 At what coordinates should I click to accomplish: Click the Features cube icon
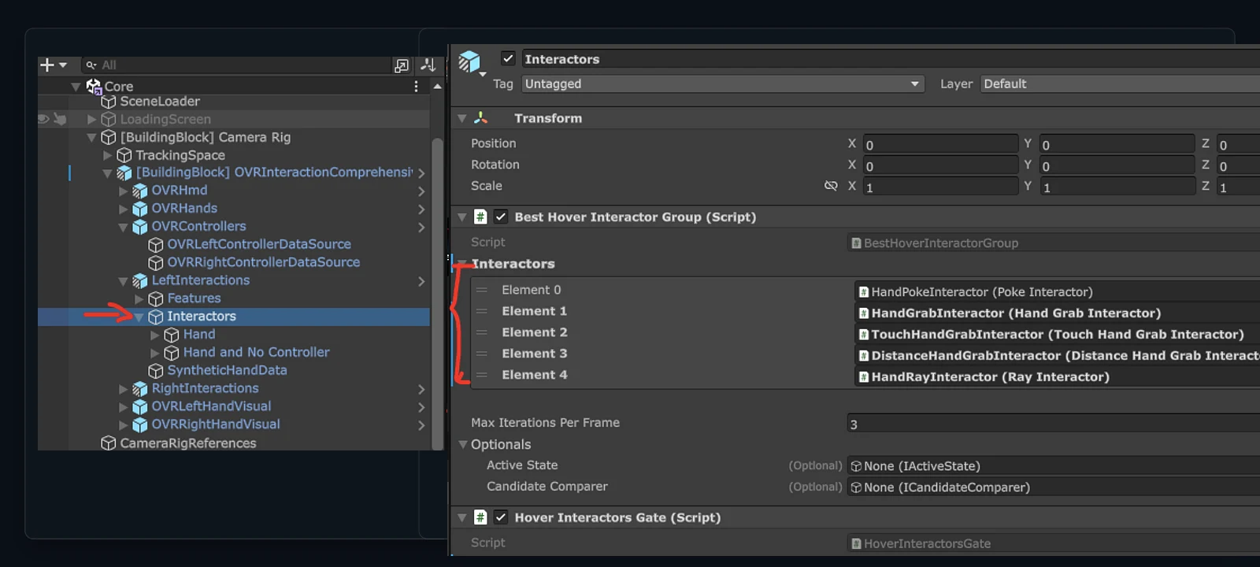pos(156,298)
